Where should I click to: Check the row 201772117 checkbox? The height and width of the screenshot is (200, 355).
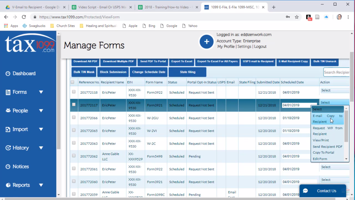pyautogui.click(x=74, y=104)
